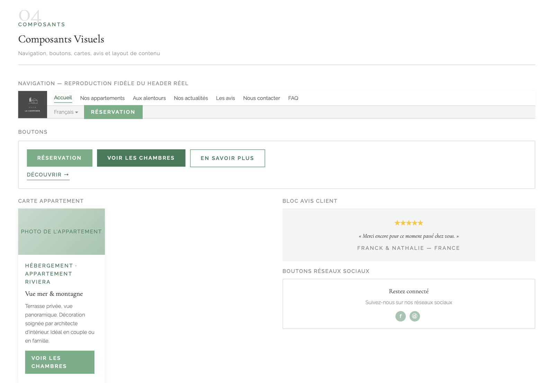554x383 pixels.
Task: Click the Villa La Carpenée logo
Action: pyautogui.click(x=33, y=105)
